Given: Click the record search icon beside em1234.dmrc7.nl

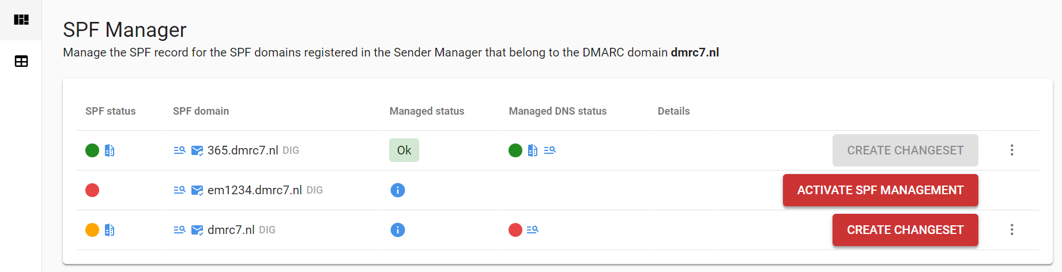Looking at the screenshot, I should tap(179, 190).
